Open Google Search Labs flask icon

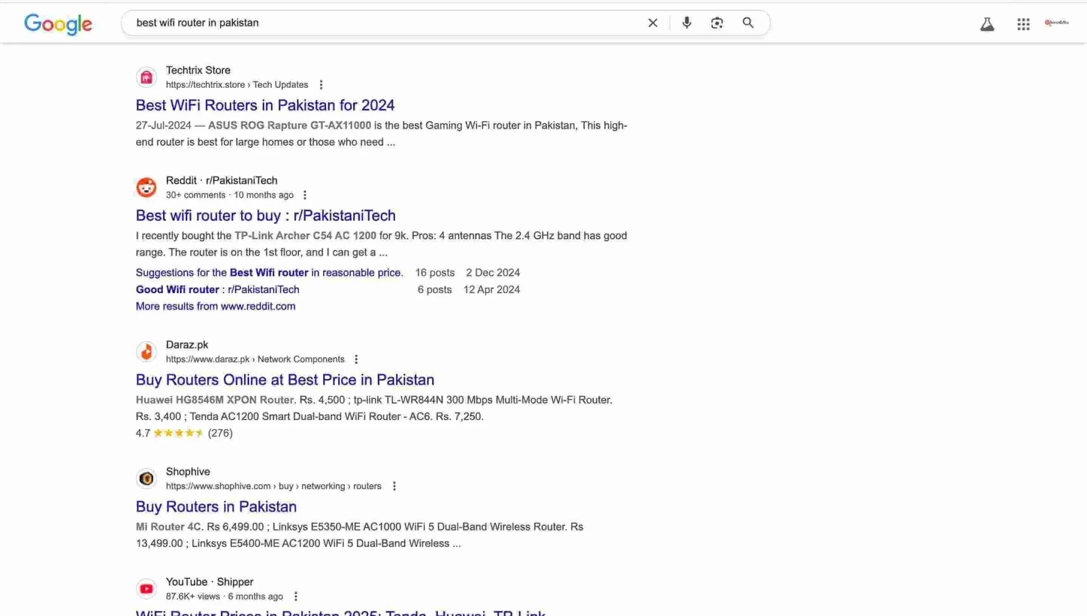(x=988, y=24)
